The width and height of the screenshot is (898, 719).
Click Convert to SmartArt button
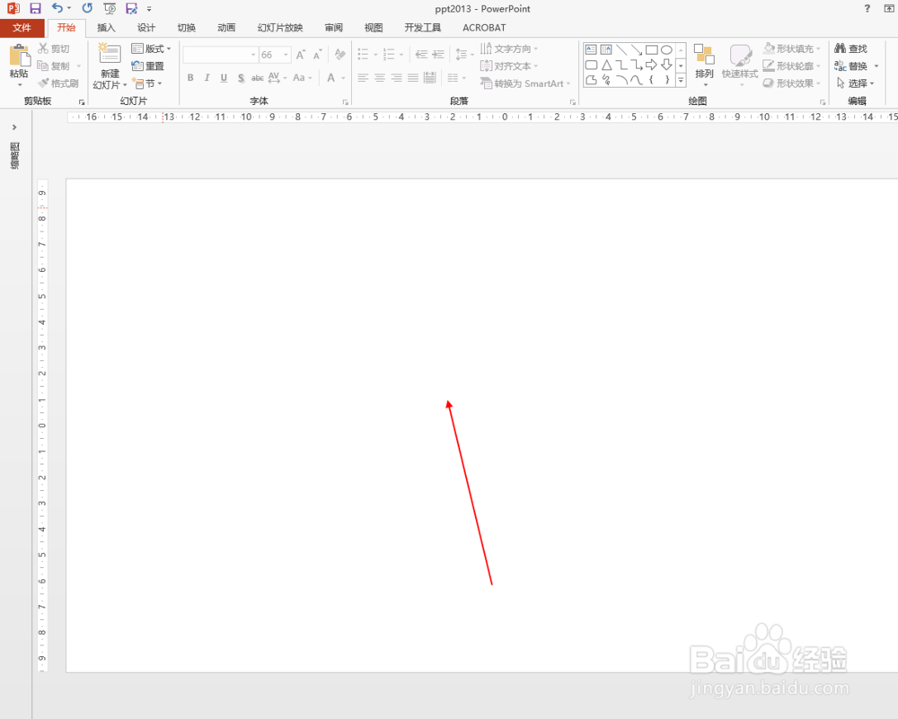point(525,83)
